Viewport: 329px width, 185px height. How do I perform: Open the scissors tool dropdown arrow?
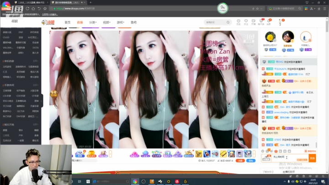314,9
